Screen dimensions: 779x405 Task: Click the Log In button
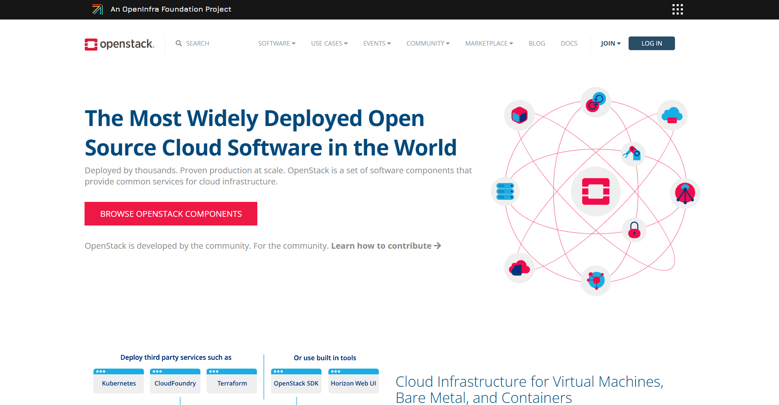[651, 43]
